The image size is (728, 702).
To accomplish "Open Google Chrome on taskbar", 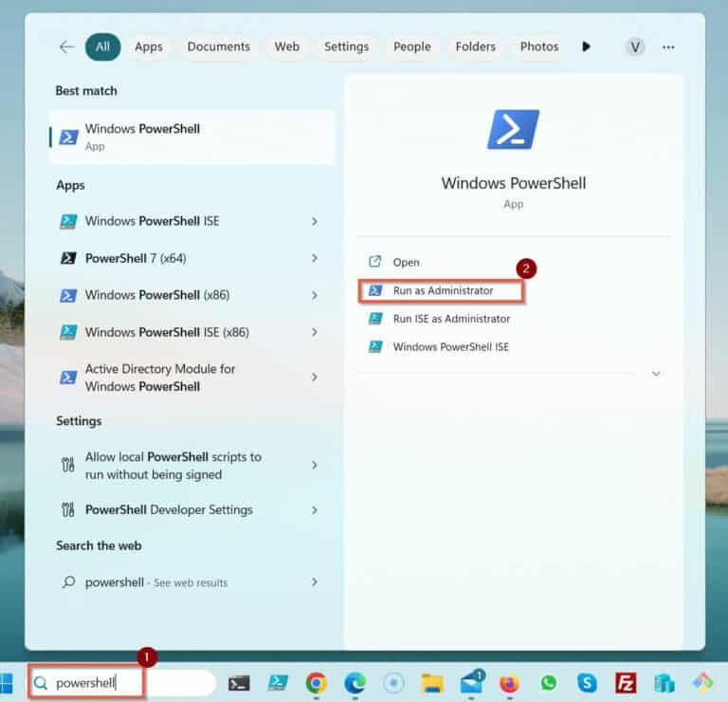I will point(317,683).
